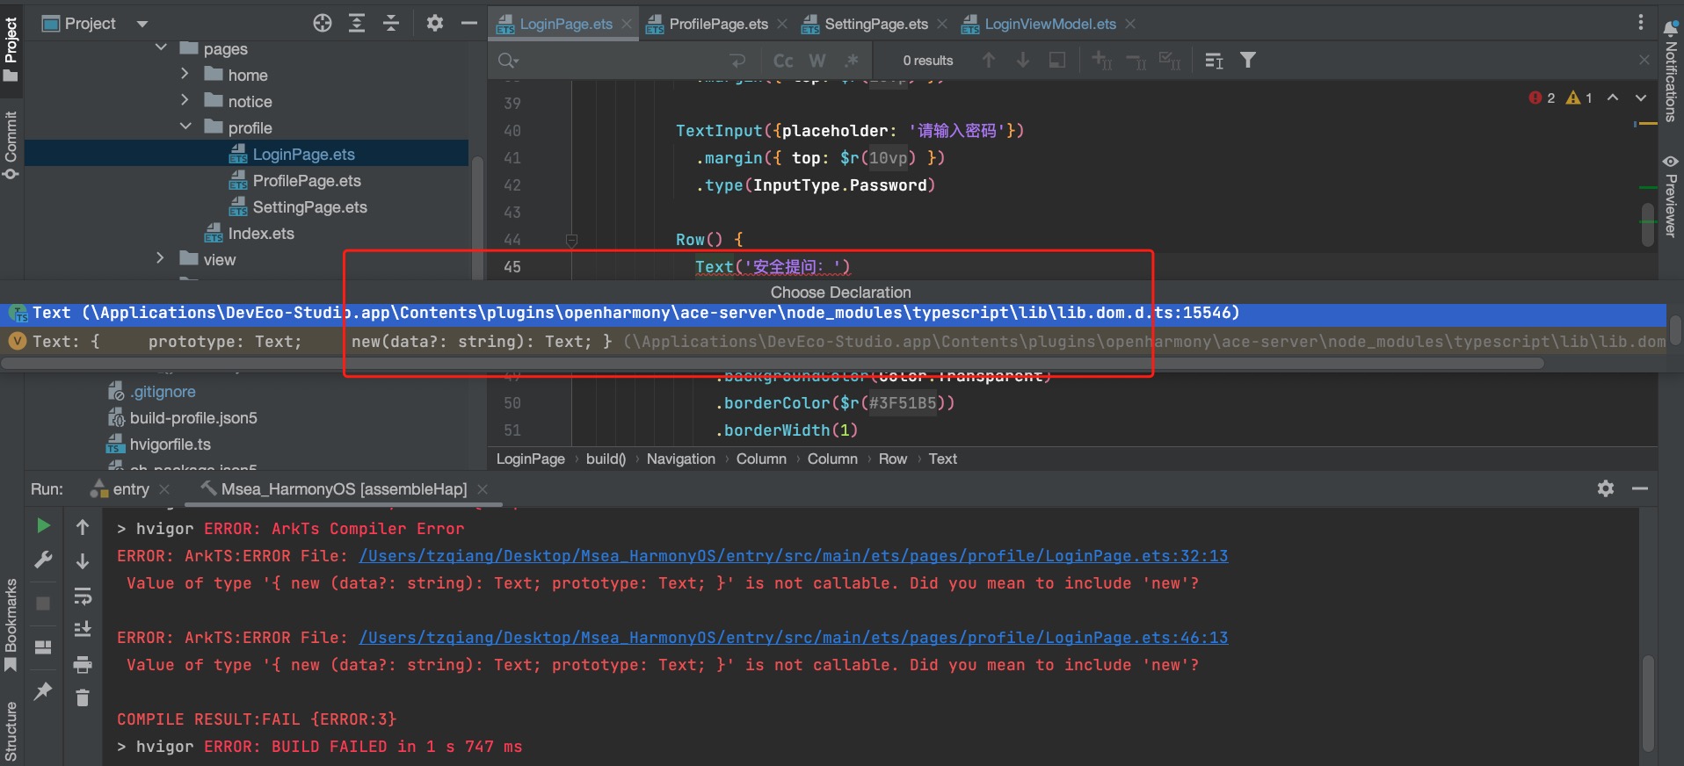Click wrench icon in Run panel
Image resolution: width=1684 pixels, height=766 pixels.
(43, 560)
